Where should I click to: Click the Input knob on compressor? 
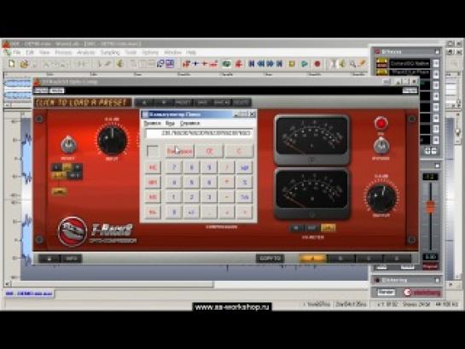113,140
